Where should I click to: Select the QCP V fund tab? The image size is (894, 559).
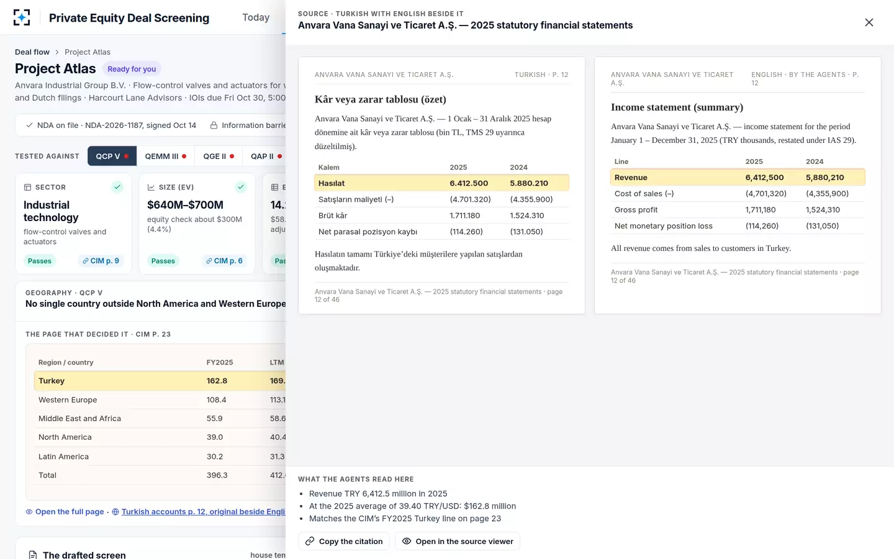(112, 157)
